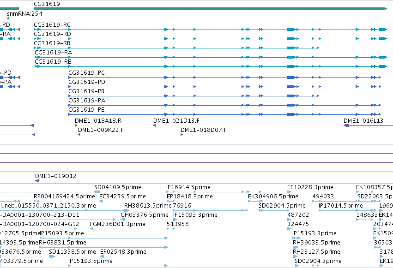393x268 pixels.
Task: Select EST RP004169424.5prime
Action: click(x=64, y=197)
